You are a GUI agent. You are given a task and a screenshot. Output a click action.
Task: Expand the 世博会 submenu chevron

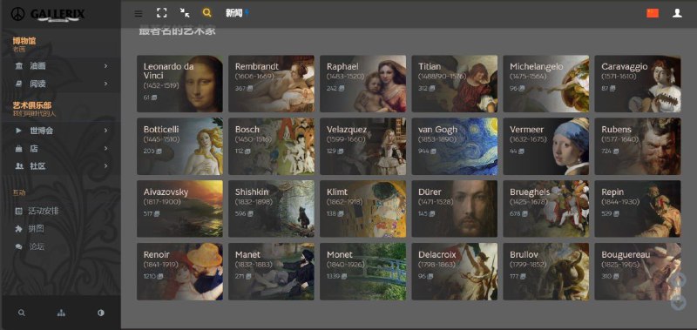click(105, 131)
